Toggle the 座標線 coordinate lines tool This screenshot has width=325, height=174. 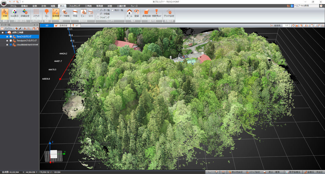(56, 13)
